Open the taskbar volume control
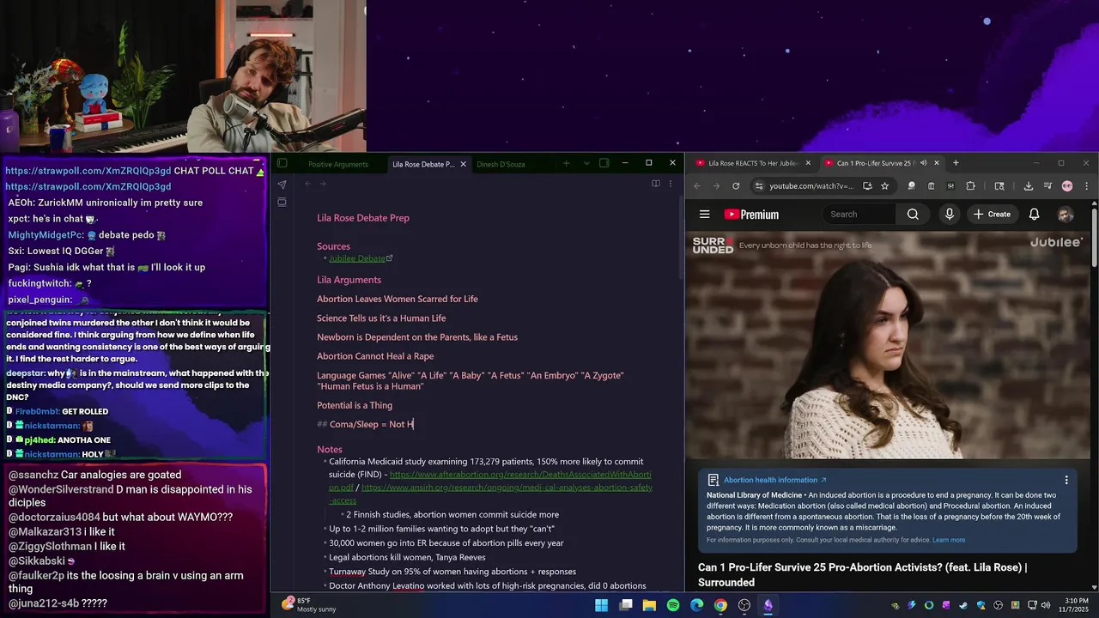 pyautogui.click(x=1046, y=605)
